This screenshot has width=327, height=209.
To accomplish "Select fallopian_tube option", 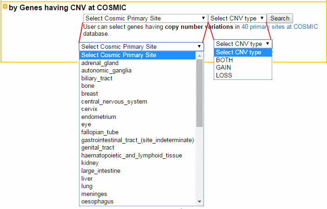I will point(137,132).
